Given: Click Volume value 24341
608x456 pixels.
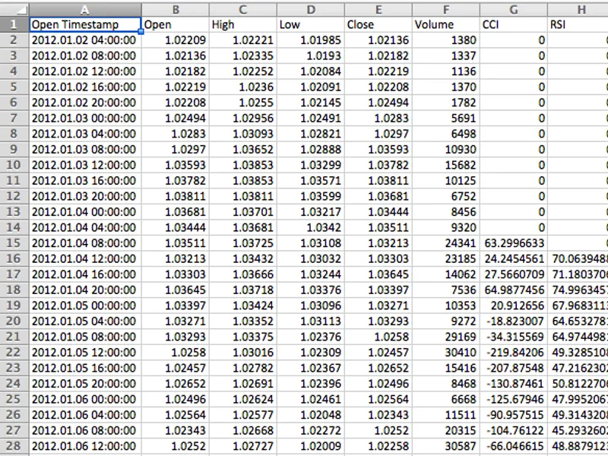Looking at the screenshot, I should pos(446,243).
